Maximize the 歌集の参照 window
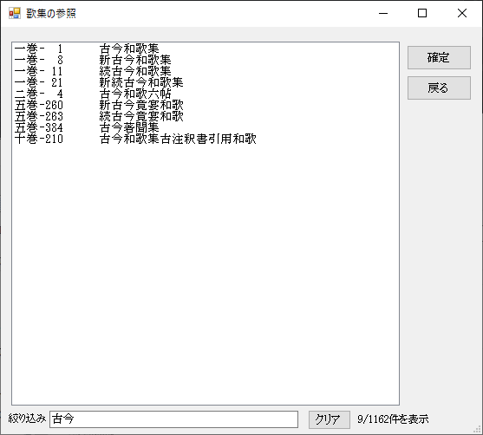Screen dimensions: 483x435 (422, 13)
